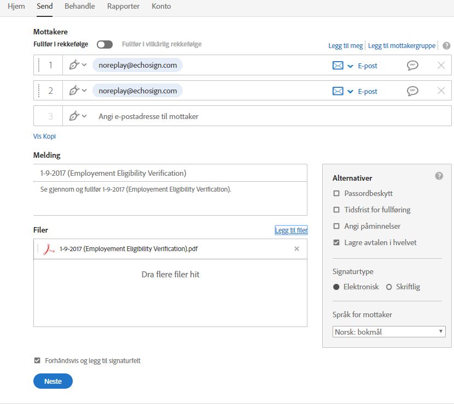454x404 pixels.
Task: Select first noreplay@echosign.com recipient chip
Action: [137, 66]
